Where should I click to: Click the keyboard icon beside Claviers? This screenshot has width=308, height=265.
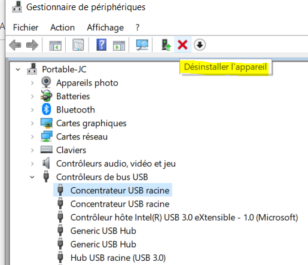tap(47, 150)
